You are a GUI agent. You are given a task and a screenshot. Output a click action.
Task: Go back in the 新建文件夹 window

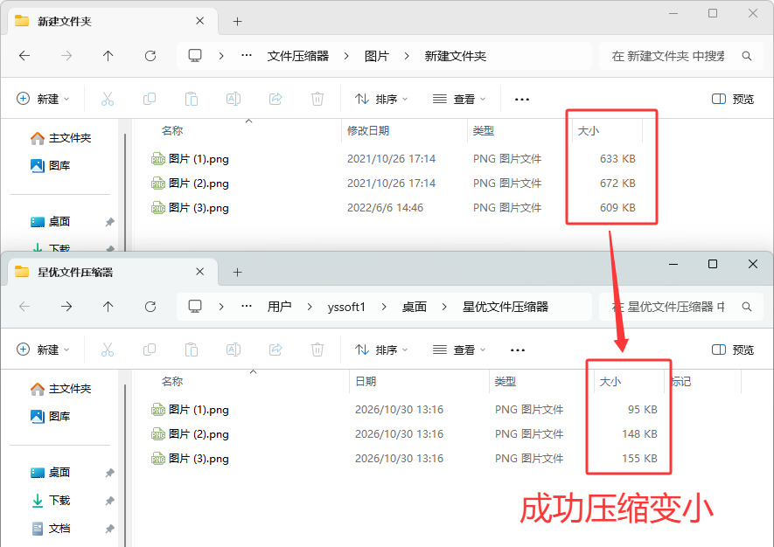coord(24,56)
